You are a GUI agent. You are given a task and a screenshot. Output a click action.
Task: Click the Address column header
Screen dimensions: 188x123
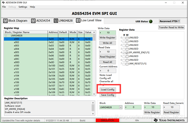(x=53, y=32)
